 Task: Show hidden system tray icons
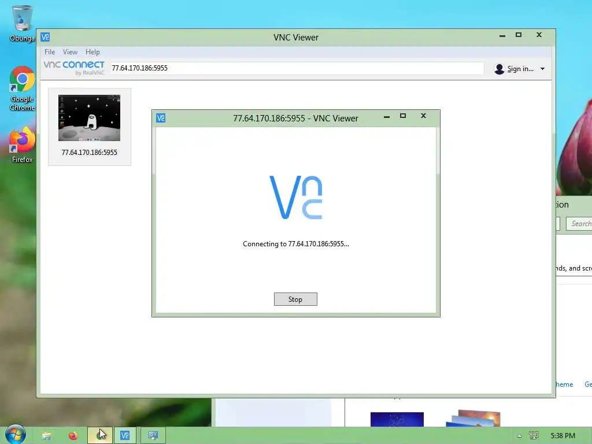520,436
